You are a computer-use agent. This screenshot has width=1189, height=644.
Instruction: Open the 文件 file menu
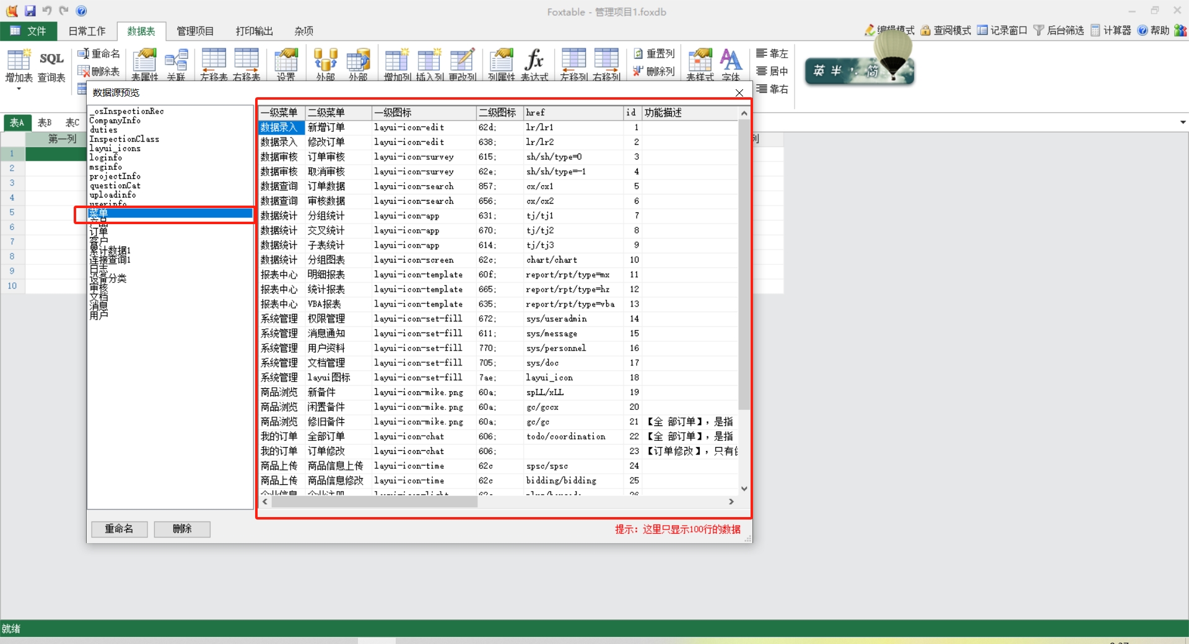[x=28, y=31]
